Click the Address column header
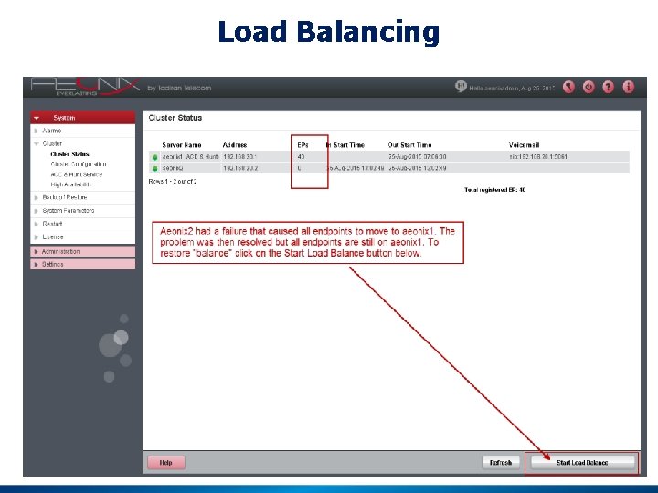 [235, 145]
